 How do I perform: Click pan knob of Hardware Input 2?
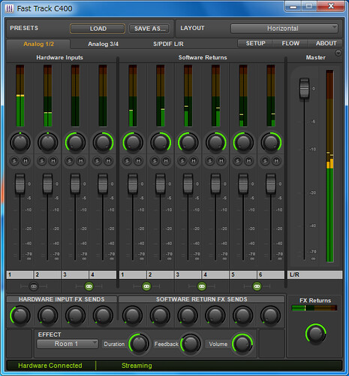pyautogui.click(x=48, y=142)
